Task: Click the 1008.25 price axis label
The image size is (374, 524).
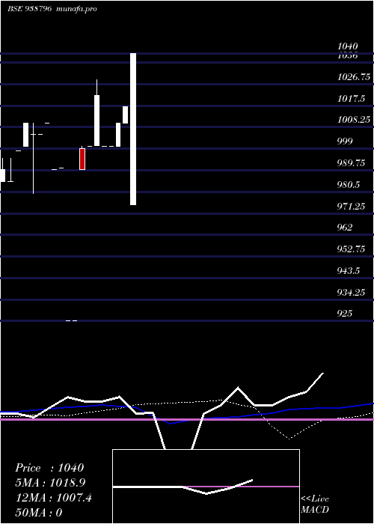Action: coord(354,120)
